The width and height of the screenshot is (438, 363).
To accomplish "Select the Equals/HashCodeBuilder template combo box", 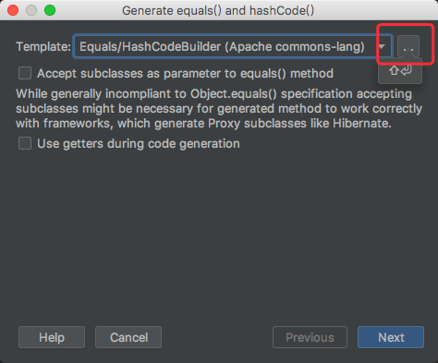I will pos(233,46).
